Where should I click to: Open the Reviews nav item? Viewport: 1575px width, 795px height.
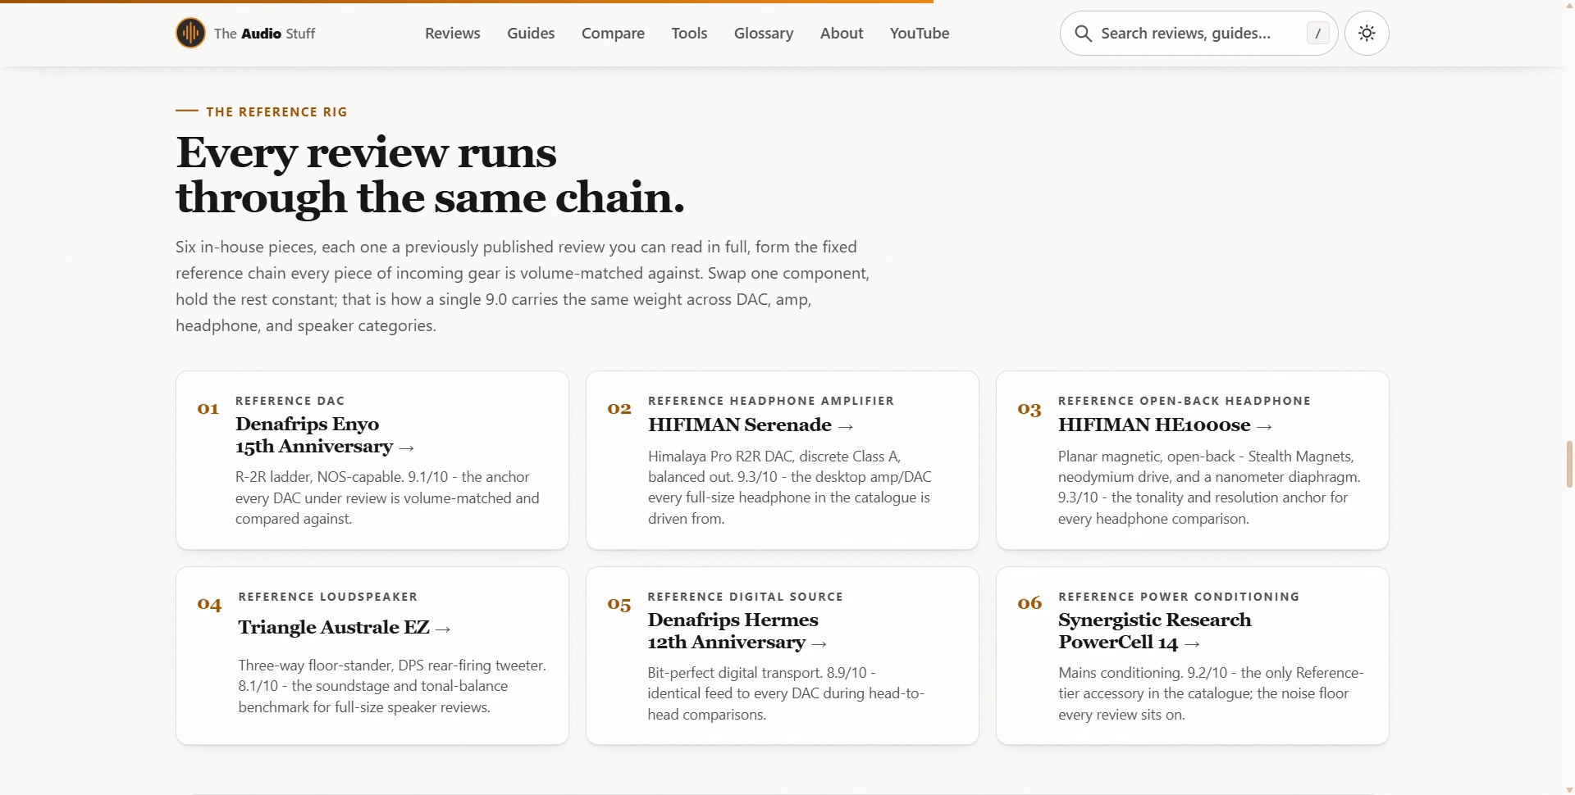pos(453,34)
